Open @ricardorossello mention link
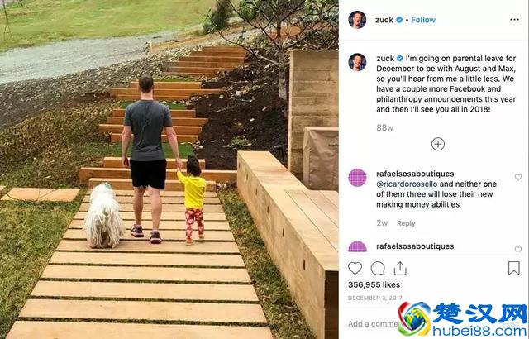Screen dimensions: 529x339 coord(407,184)
